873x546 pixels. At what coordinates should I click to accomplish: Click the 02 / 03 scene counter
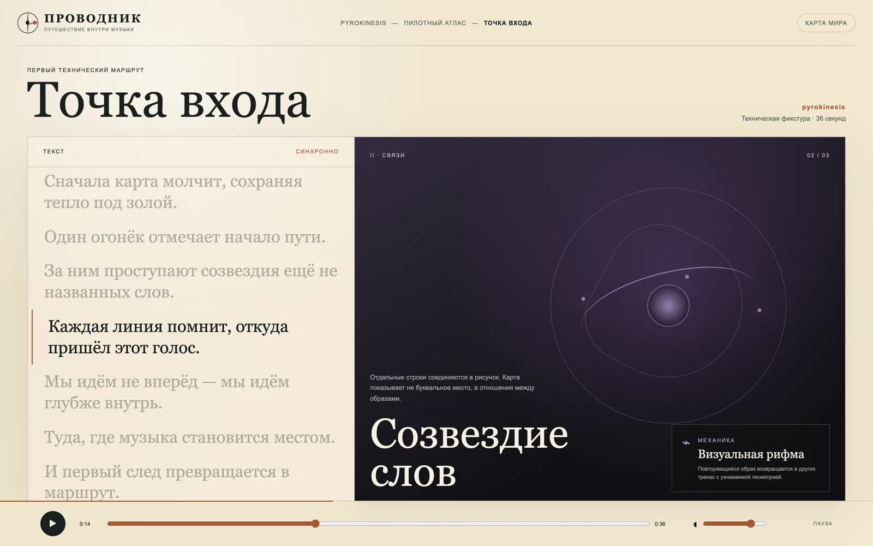(x=818, y=156)
